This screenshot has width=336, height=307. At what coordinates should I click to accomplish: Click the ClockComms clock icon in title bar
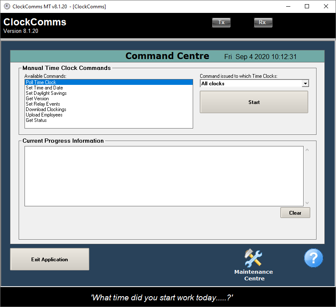click(7, 6)
